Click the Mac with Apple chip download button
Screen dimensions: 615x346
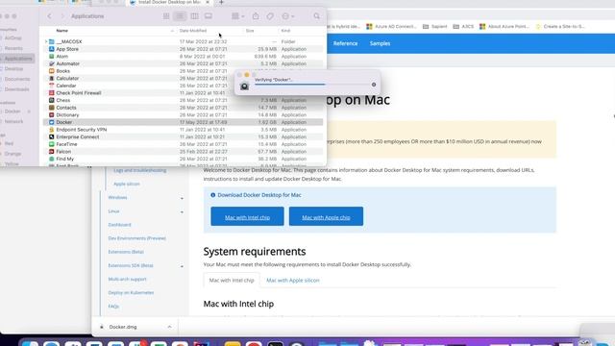pos(326,216)
